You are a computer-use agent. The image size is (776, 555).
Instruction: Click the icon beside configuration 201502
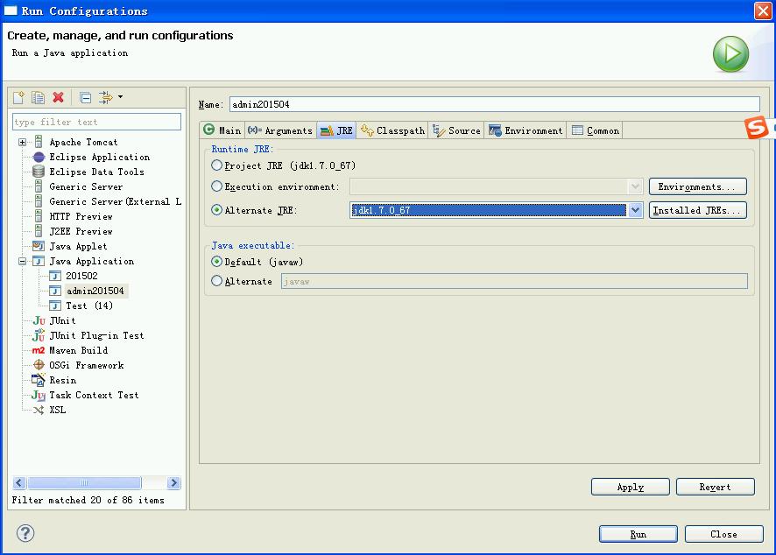click(55, 276)
